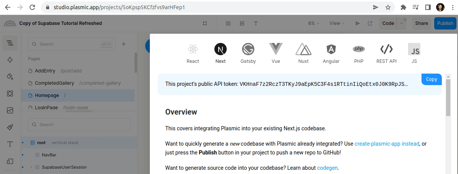Screen dimensions: 458x174
Task: Focus the element tree search field
Action: coord(79,125)
